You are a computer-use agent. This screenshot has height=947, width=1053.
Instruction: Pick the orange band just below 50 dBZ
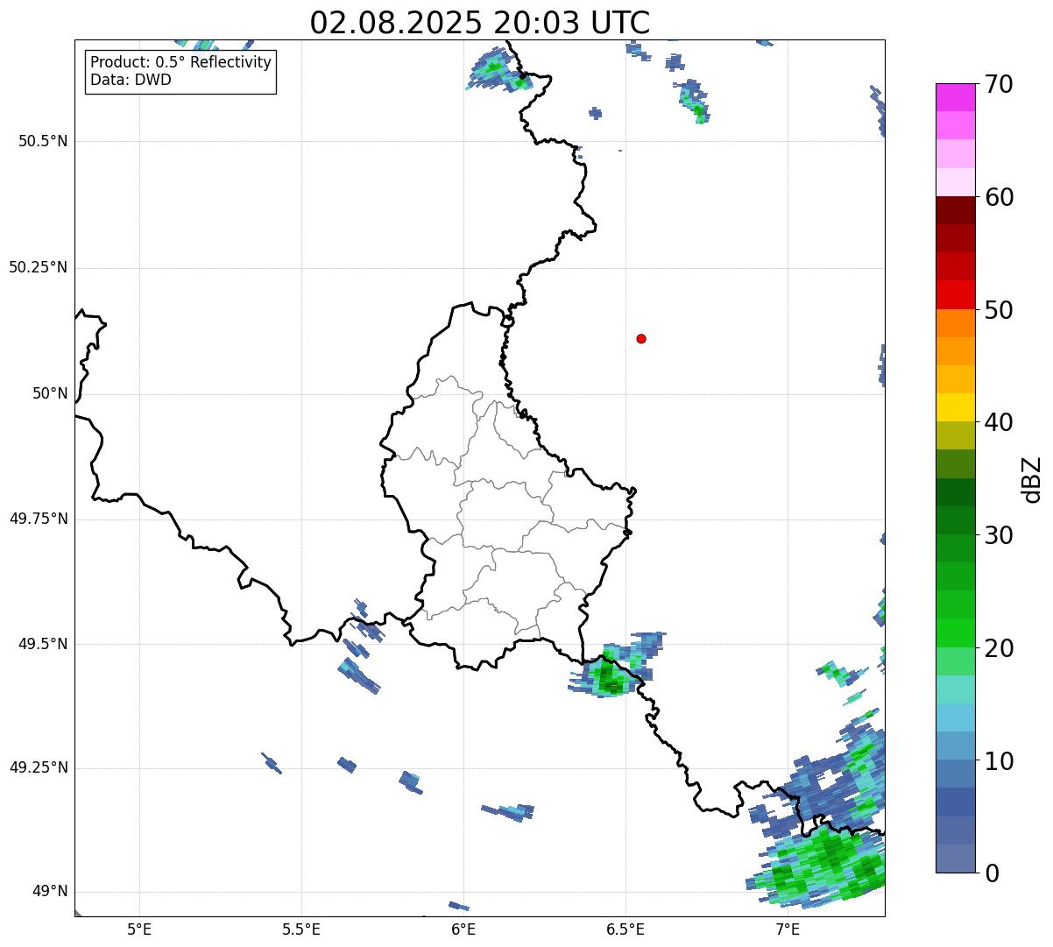coord(955,323)
